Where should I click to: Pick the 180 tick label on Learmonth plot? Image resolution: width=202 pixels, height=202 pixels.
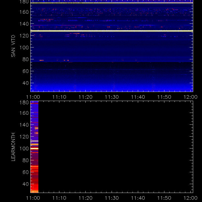coord(24,103)
